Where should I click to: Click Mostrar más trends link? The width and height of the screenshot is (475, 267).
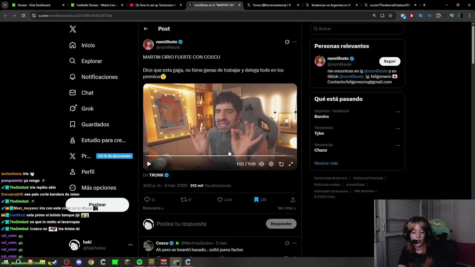coord(326,163)
